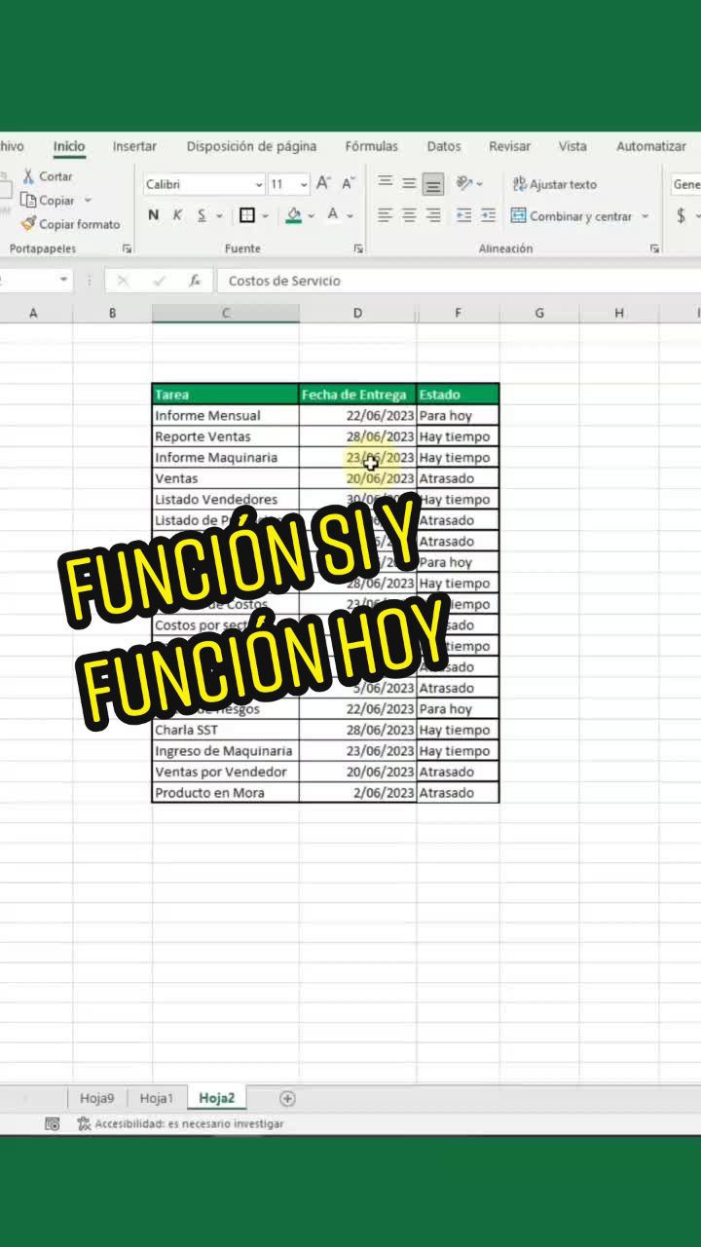Open the Insertar ribbon tab
This screenshot has height=1247, width=701.
tap(134, 146)
